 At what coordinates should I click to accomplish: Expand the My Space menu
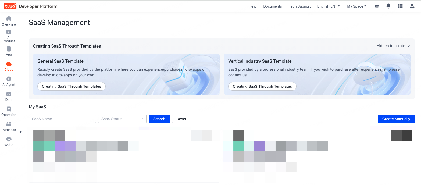click(356, 6)
